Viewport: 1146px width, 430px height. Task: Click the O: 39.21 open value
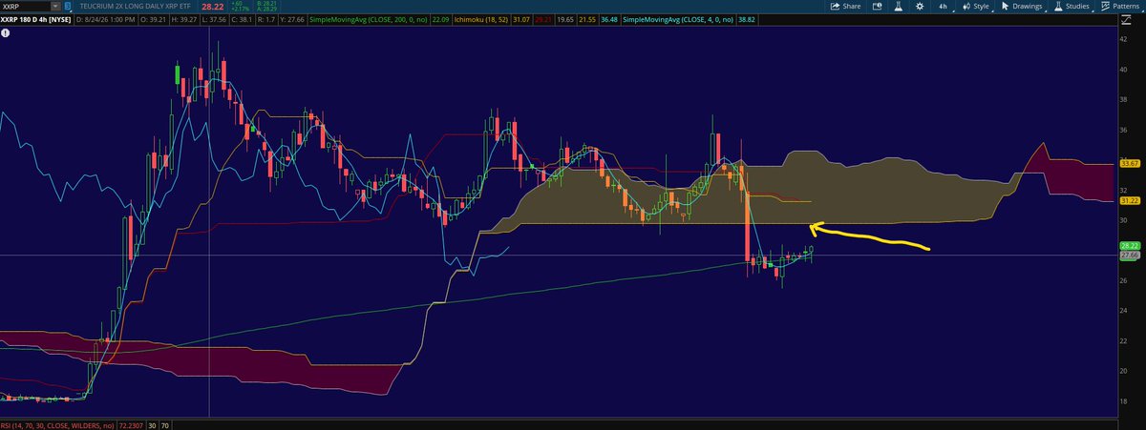(154, 19)
